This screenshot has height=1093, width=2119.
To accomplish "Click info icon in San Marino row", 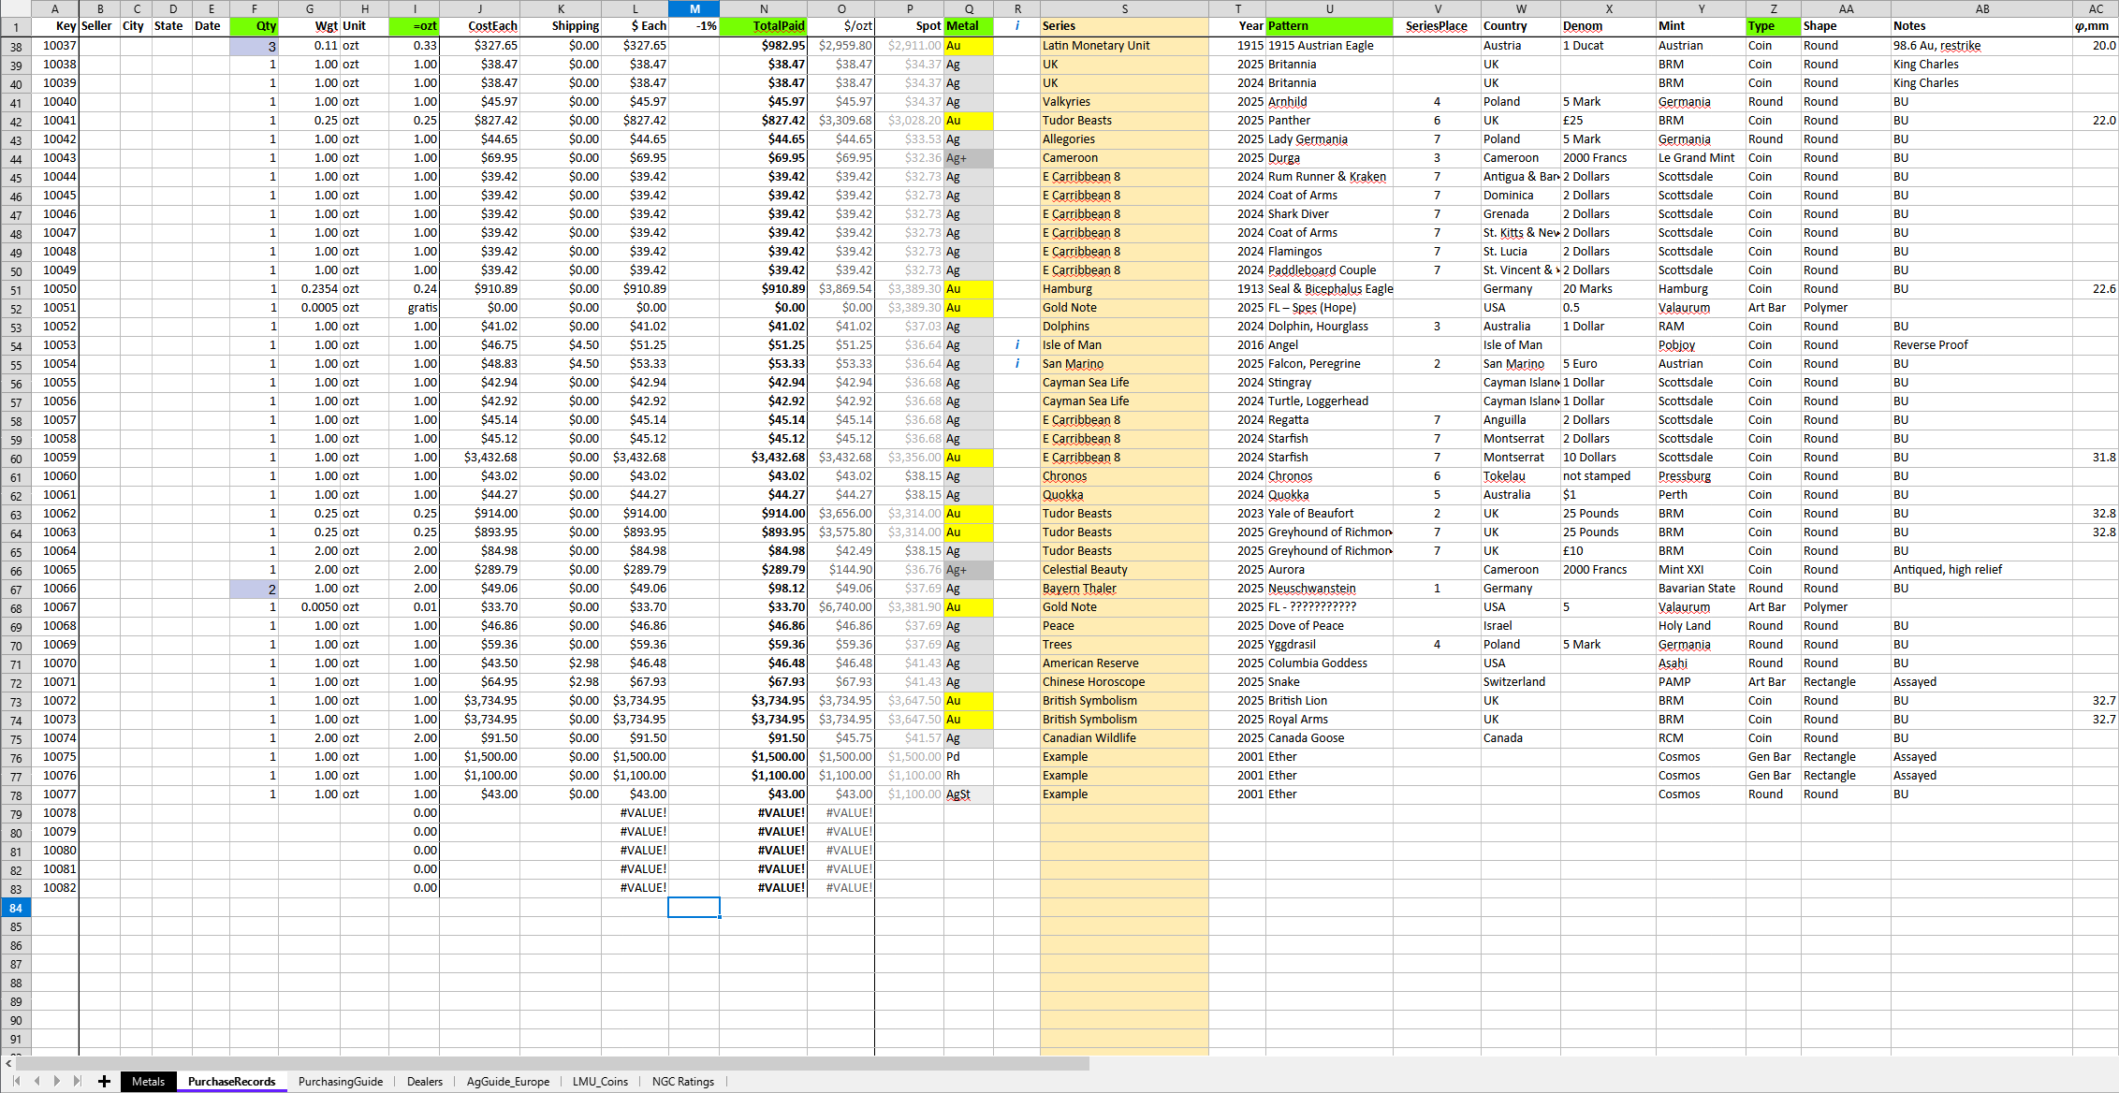I will (x=1017, y=364).
